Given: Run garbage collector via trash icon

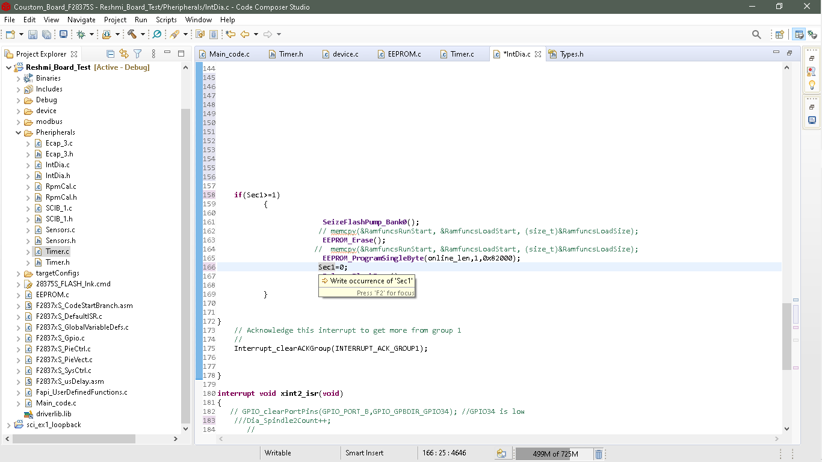Looking at the screenshot, I should 598,454.
